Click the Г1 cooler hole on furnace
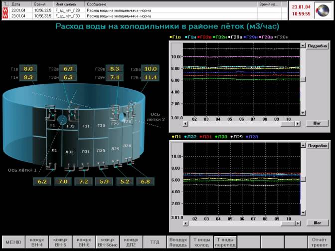This screenshot has width=335, height=251. (62, 120)
